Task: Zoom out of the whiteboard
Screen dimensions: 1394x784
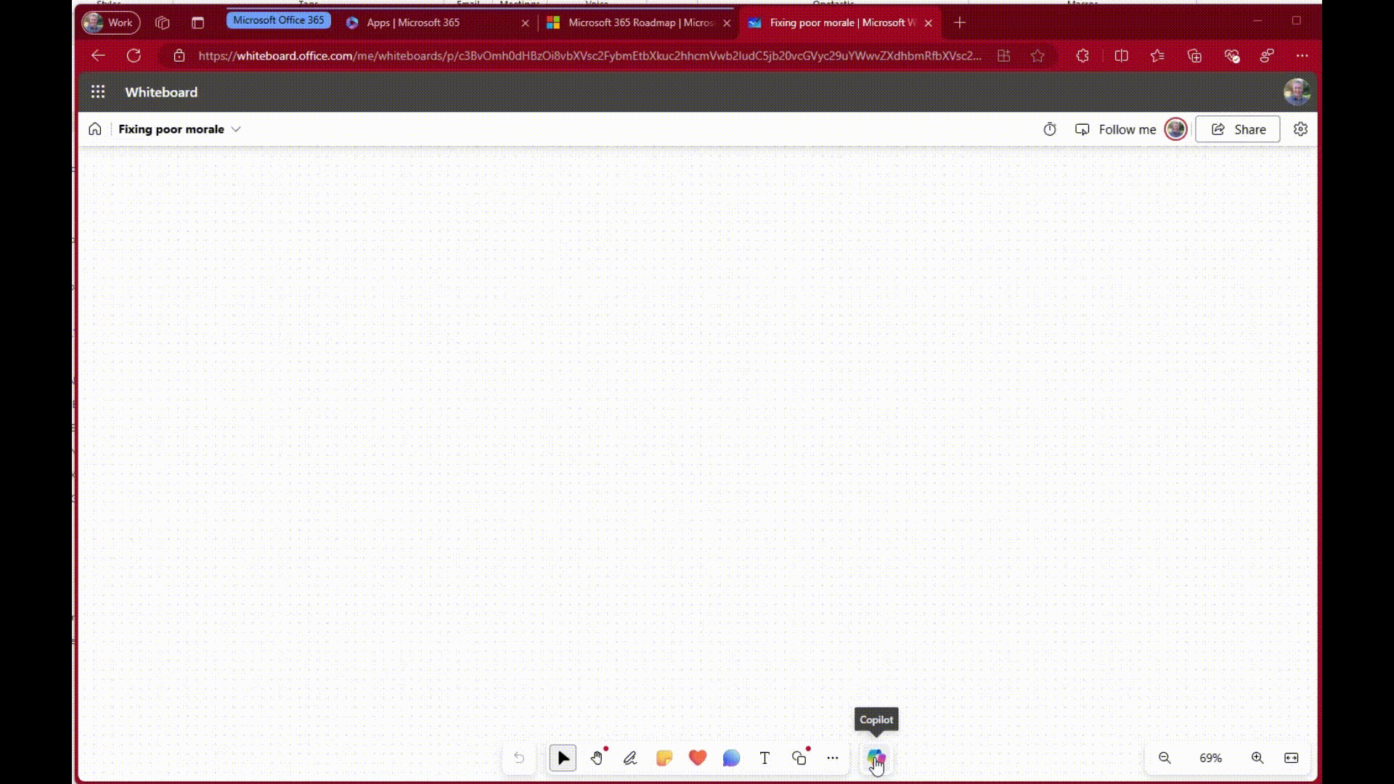Action: click(x=1165, y=758)
